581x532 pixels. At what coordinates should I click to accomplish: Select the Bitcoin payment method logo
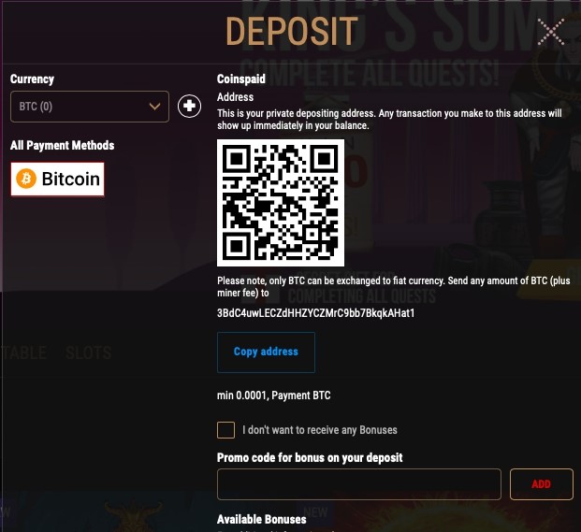tap(57, 180)
